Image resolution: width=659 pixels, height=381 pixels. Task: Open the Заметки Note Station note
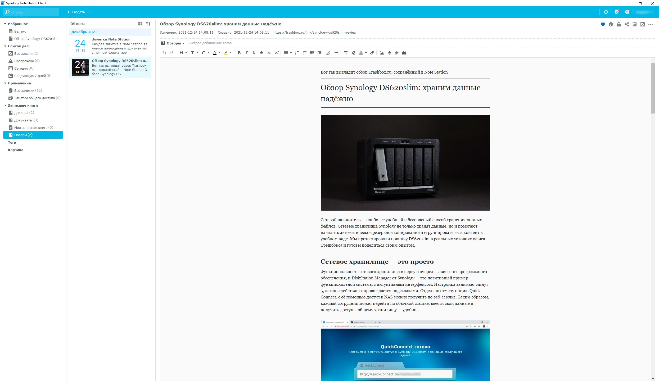click(110, 46)
